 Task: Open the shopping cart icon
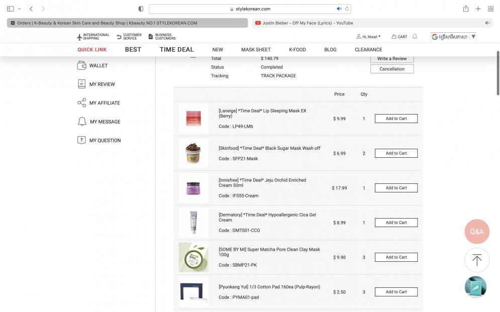[394, 37]
